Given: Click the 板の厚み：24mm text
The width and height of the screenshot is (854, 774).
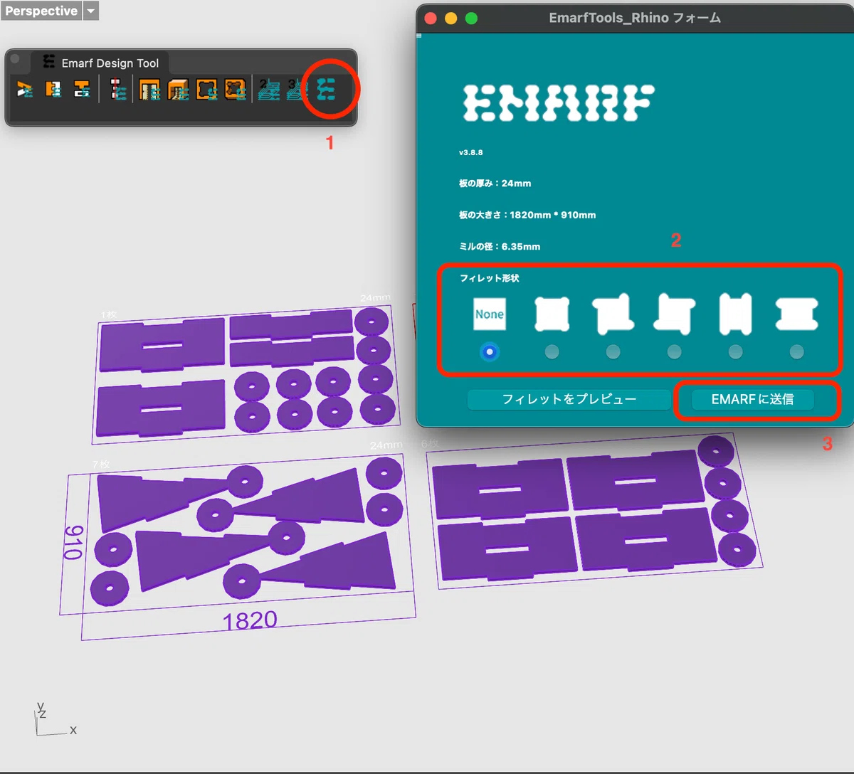Looking at the screenshot, I should (x=495, y=183).
